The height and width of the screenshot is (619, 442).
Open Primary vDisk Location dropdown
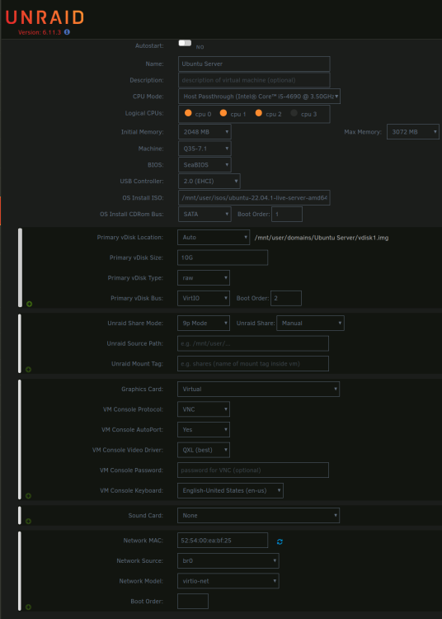point(214,237)
